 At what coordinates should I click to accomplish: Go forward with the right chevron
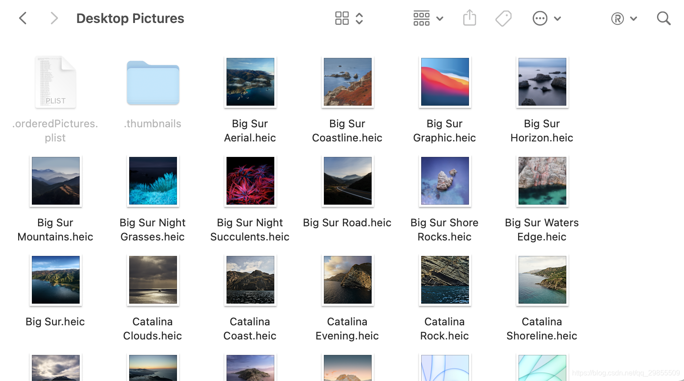tap(54, 19)
